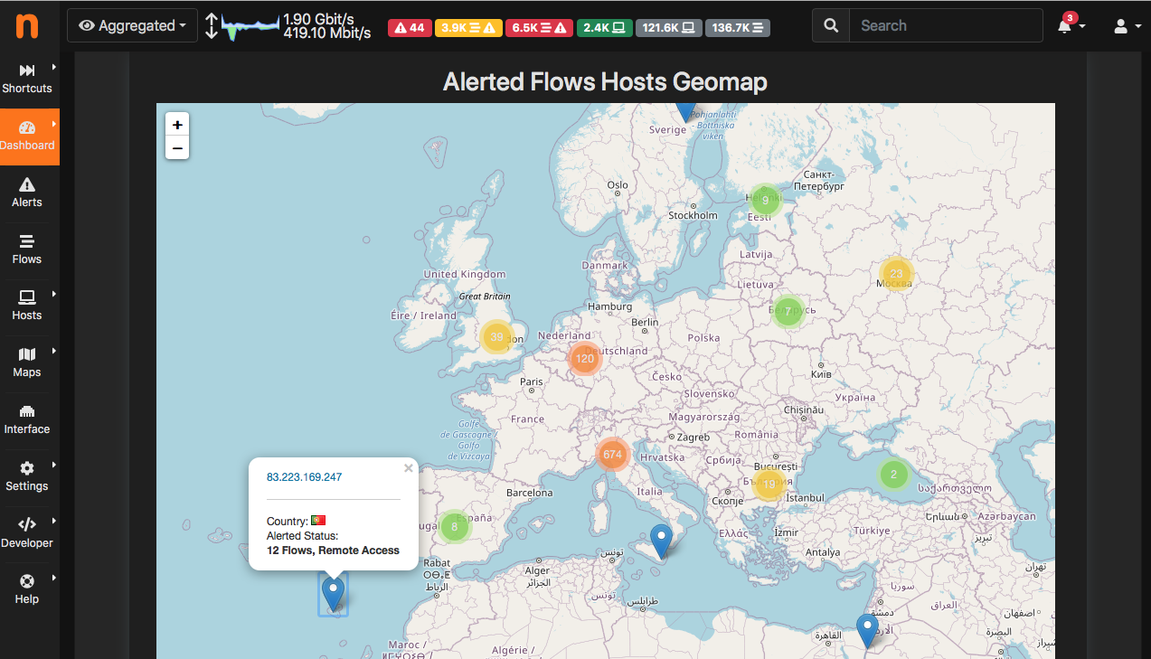The height and width of the screenshot is (659, 1151).
Task: Expand the Aggregated interface dropdown
Action: point(132,25)
